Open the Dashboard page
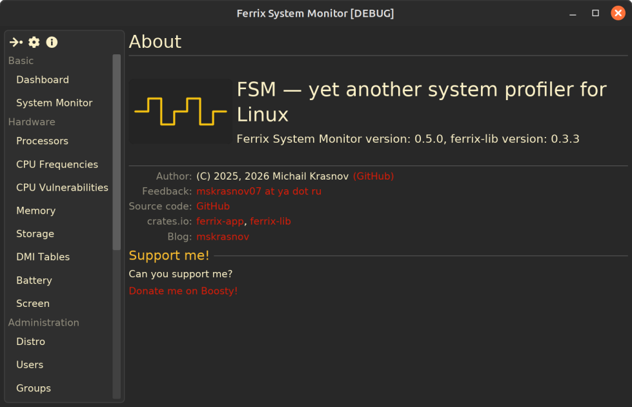This screenshot has width=632, height=407. coord(43,80)
